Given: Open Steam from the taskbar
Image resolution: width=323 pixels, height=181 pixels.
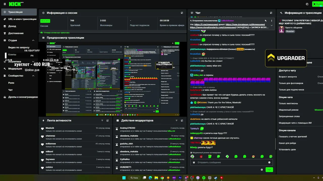Looking at the screenshot, I should coord(216,178).
